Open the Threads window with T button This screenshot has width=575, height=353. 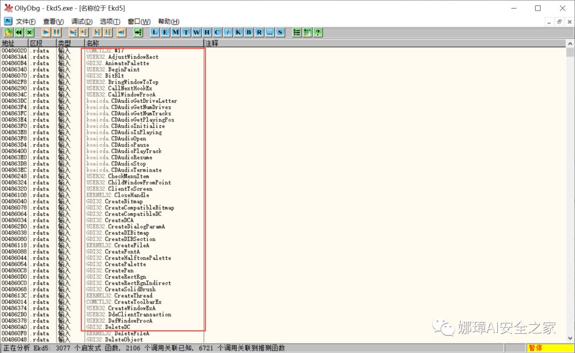click(x=186, y=33)
